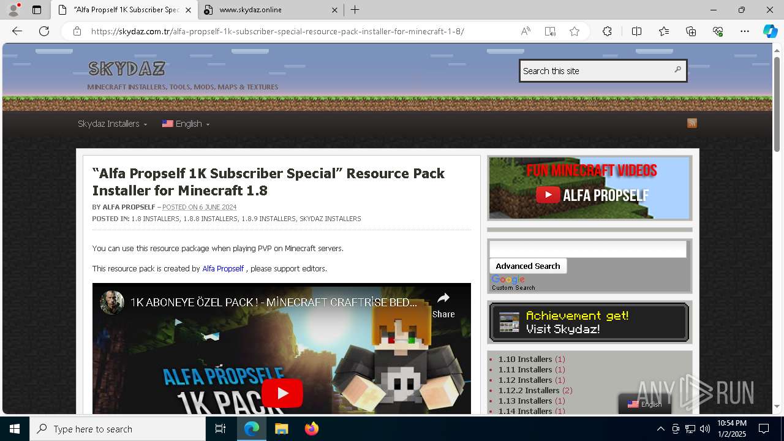Play the YouTube video

click(x=282, y=393)
